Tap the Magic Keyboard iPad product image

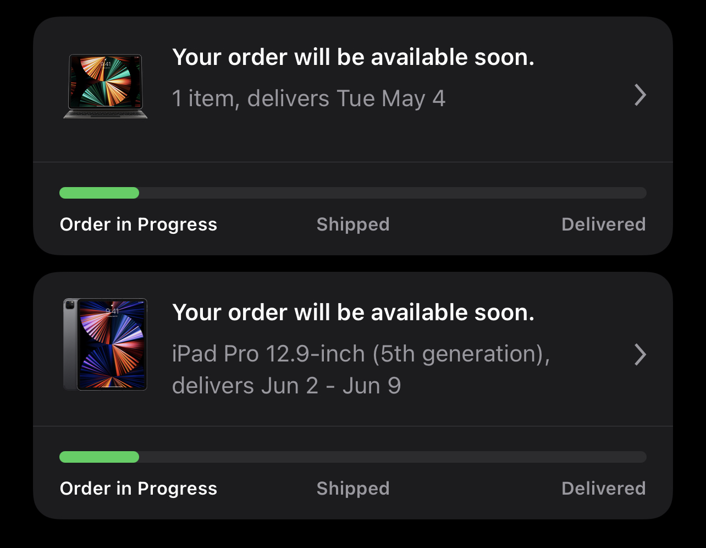point(106,86)
